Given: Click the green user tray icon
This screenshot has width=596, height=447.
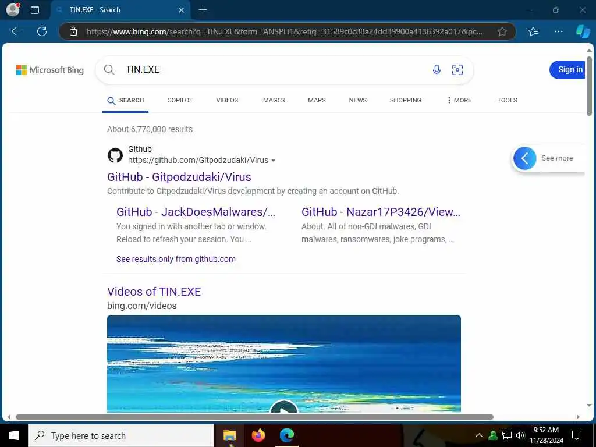Looking at the screenshot, I should pyautogui.click(x=493, y=435).
